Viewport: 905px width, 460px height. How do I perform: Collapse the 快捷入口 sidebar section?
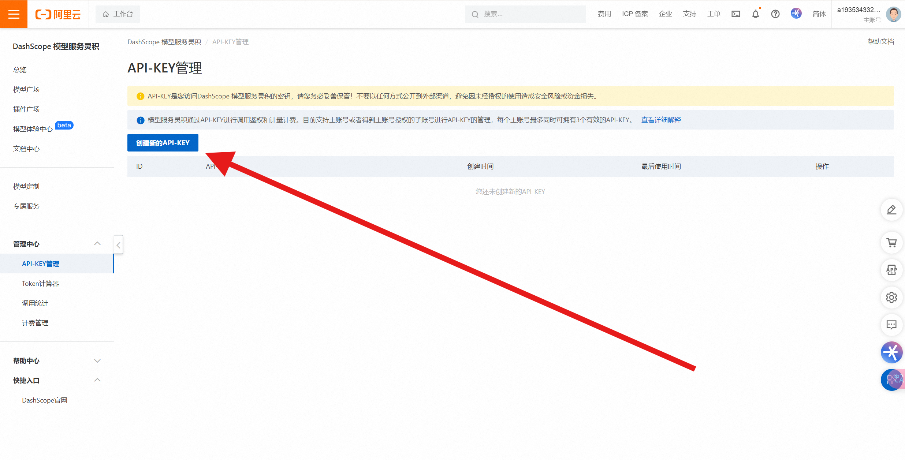click(97, 380)
